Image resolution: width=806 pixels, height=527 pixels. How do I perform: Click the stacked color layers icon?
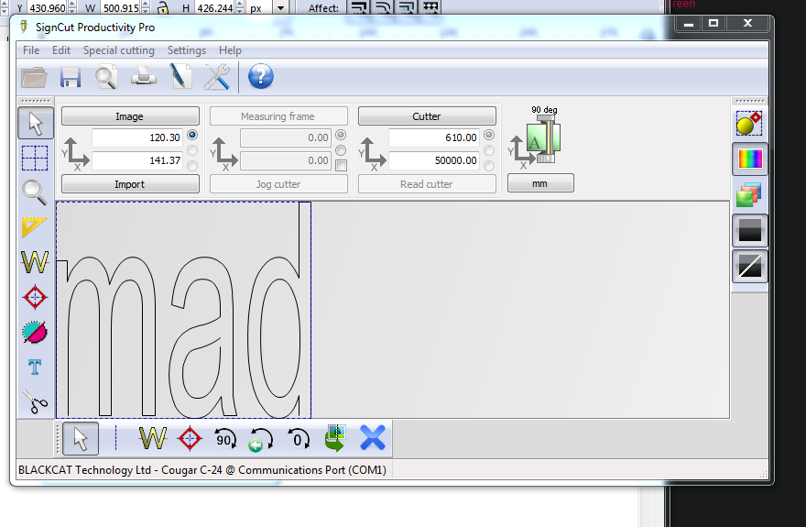coord(748,195)
